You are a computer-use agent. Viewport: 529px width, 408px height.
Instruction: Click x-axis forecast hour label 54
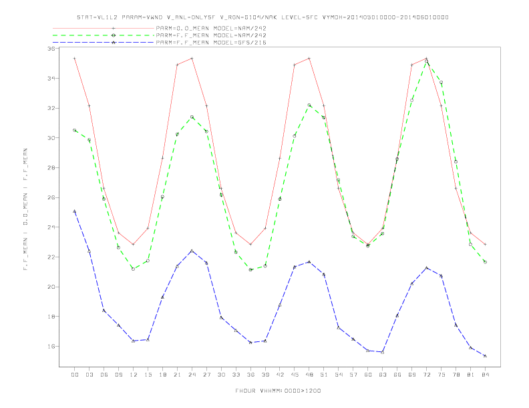point(339,375)
